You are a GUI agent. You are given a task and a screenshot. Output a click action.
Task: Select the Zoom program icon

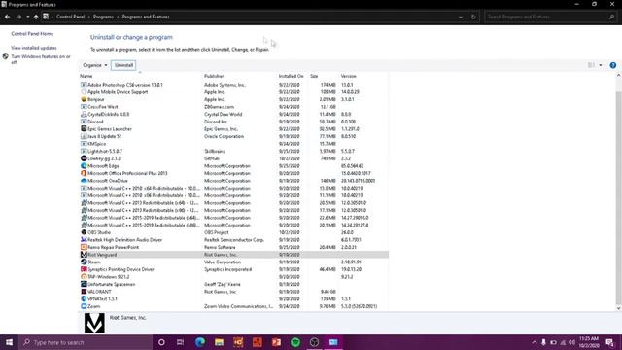tap(84, 306)
